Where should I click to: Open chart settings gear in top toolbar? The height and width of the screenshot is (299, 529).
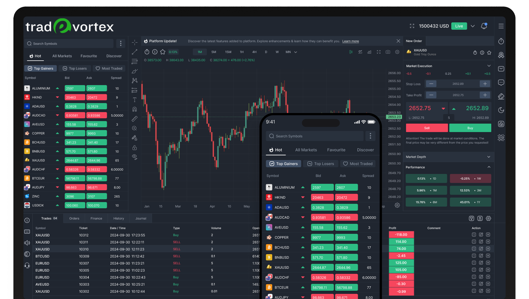[x=397, y=52]
